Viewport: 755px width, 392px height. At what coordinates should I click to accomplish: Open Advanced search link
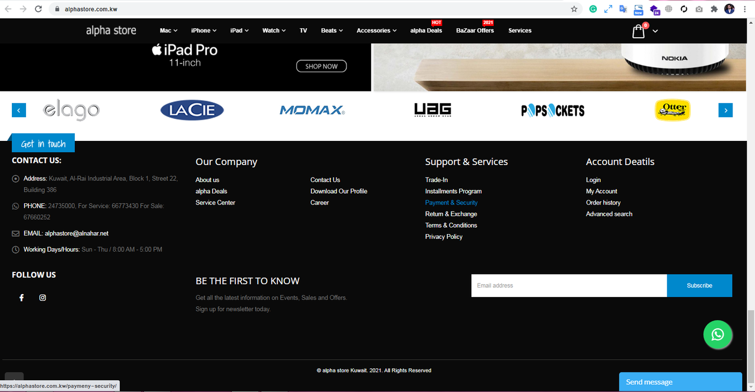click(x=609, y=214)
